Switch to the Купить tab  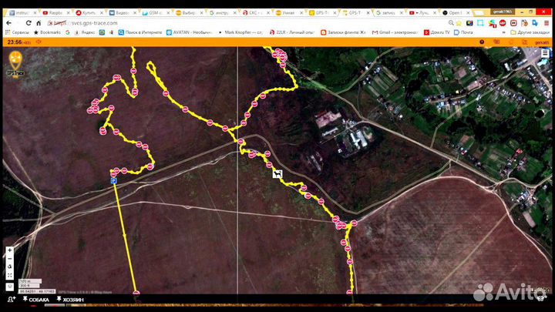(89, 12)
